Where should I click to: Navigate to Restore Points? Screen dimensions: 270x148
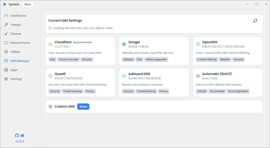pos(20,43)
